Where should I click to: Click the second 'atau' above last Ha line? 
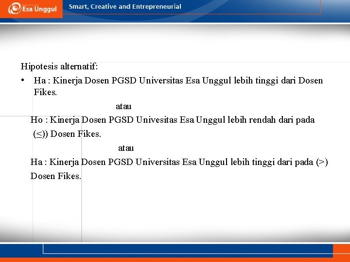click(x=126, y=148)
